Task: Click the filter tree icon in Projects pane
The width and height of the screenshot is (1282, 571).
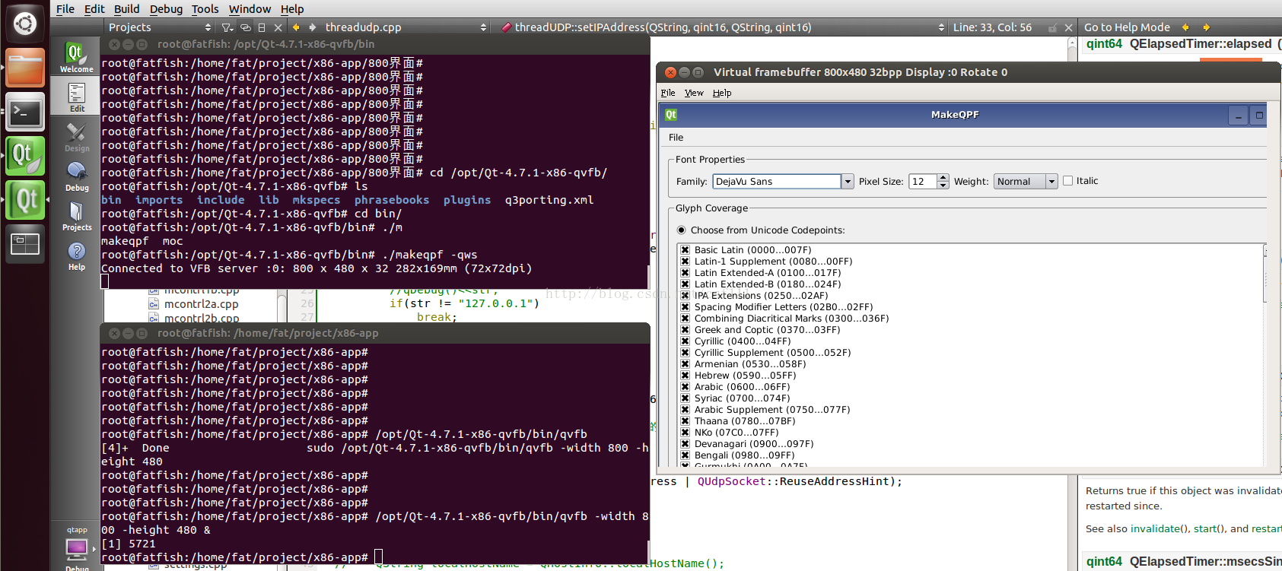Action: 227,27
